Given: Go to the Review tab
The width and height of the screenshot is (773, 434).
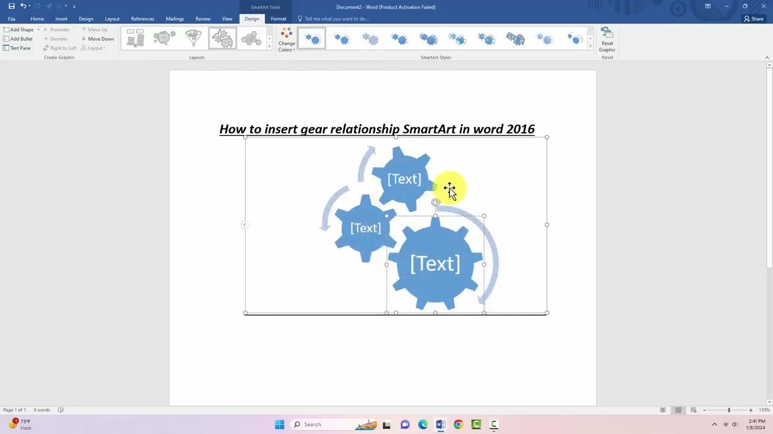Looking at the screenshot, I should click(x=203, y=19).
